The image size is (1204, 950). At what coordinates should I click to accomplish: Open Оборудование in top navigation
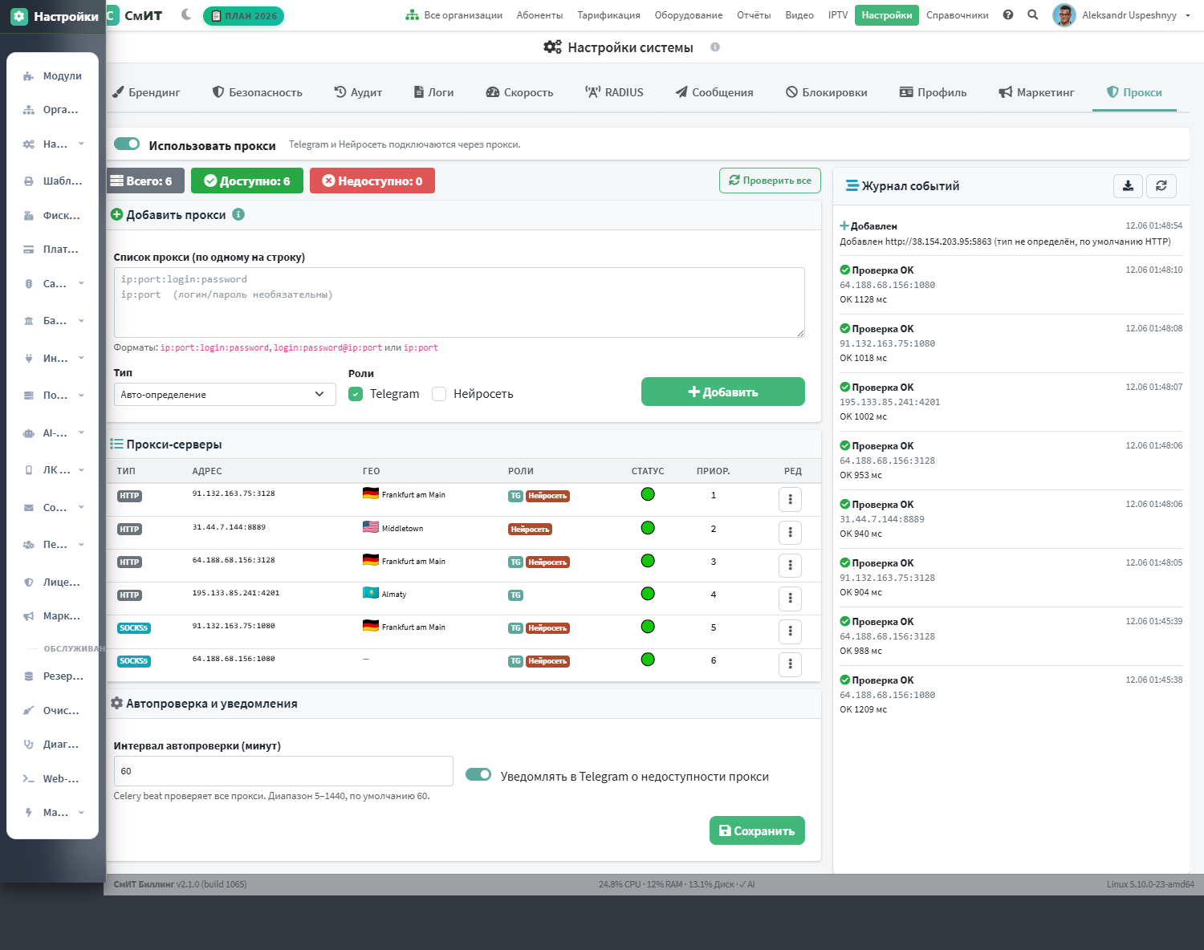point(689,15)
